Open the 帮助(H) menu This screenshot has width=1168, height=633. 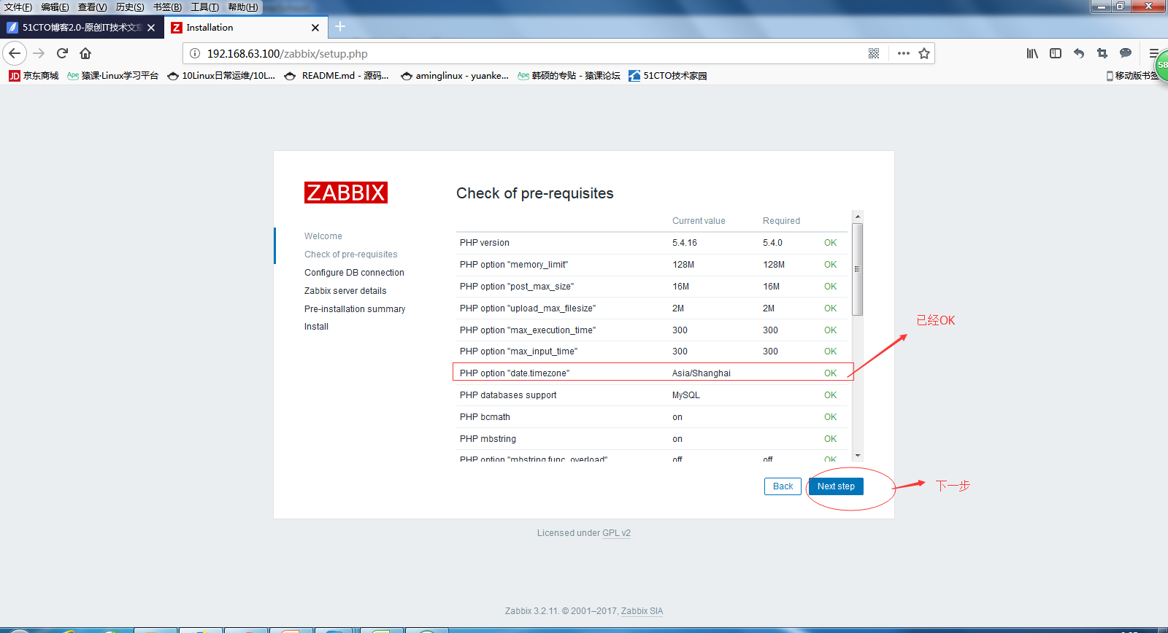tap(243, 7)
